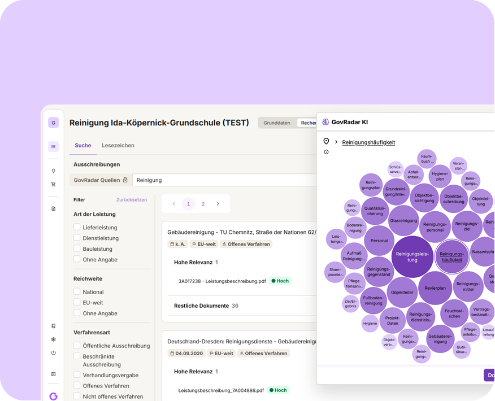Check the Dienstleistung checkbox
495x401 pixels.
click(x=77, y=238)
